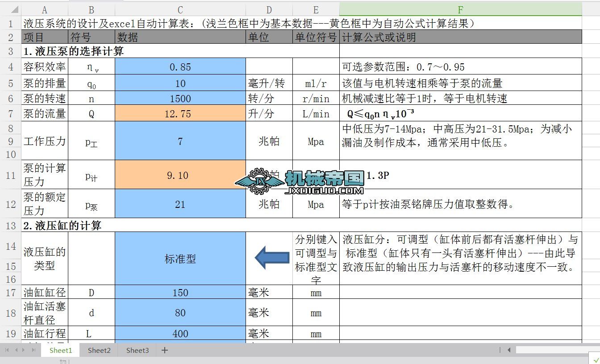This screenshot has height=364, width=600.
Task: Add a new sheet with the plus icon
Action: point(165,350)
